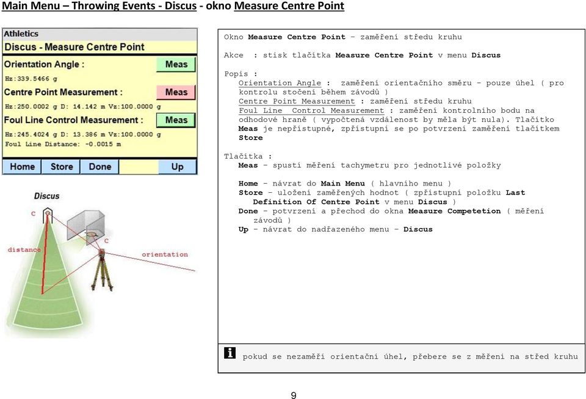The width and height of the screenshot is (586, 399).
Task: Click the 'Orientation Angle :' label
Action: click(x=44, y=64)
